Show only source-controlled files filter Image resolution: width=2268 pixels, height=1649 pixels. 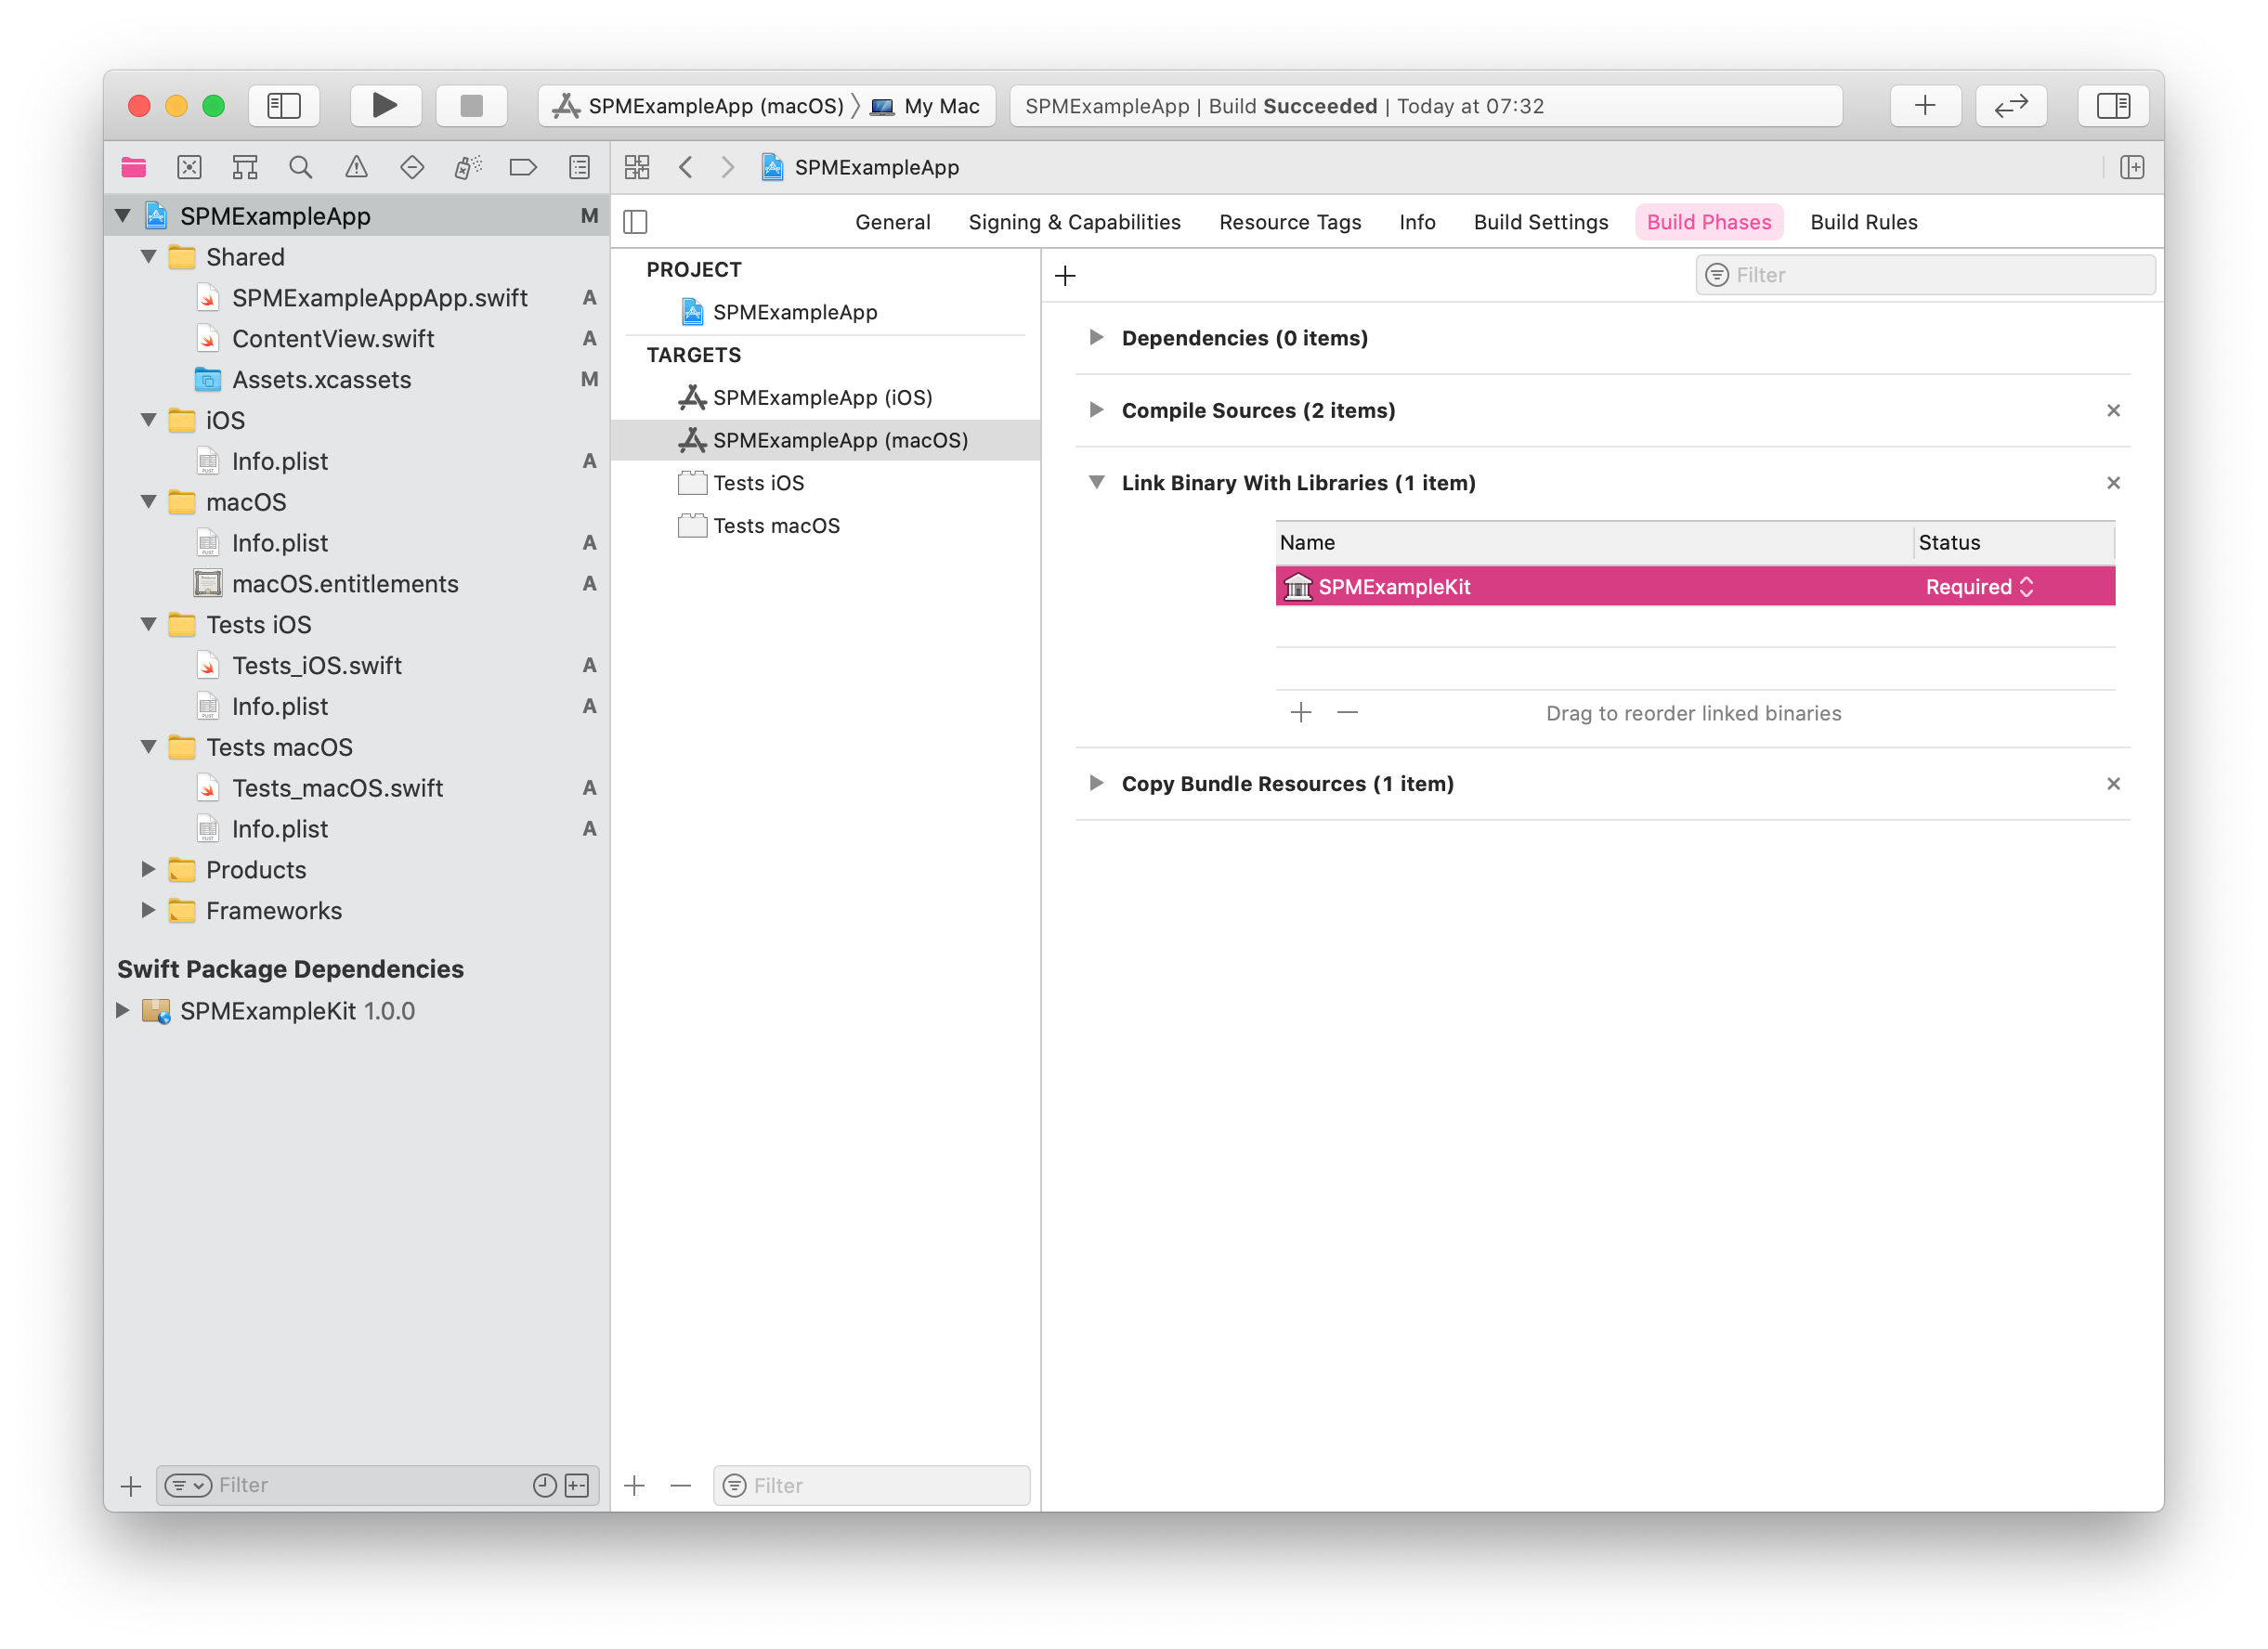[x=577, y=1486]
